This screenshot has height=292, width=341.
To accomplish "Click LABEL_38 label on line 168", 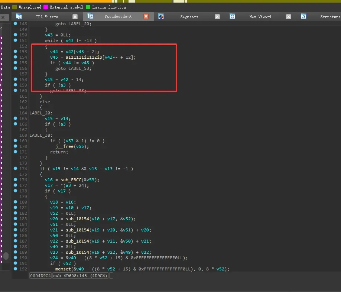I will (x=41, y=135).
